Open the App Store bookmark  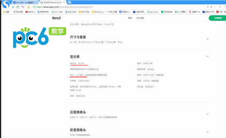coord(153,12)
